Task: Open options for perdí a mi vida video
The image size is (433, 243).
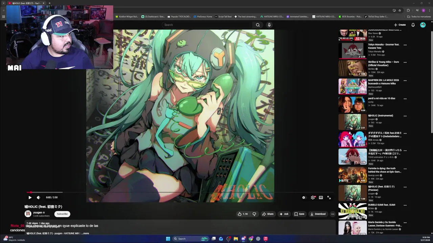Action: point(405,99)
